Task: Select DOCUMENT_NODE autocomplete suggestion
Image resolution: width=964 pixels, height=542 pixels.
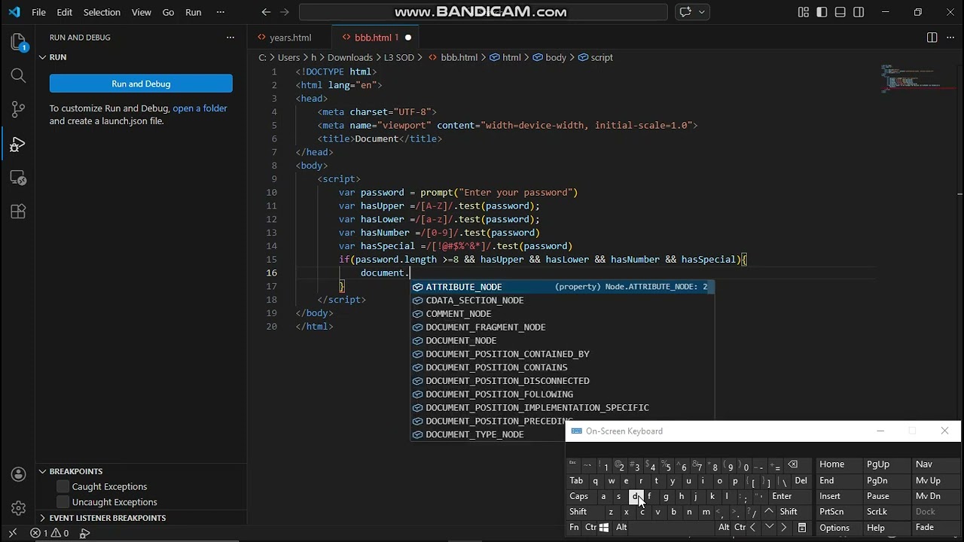Action: coord(562,340)
